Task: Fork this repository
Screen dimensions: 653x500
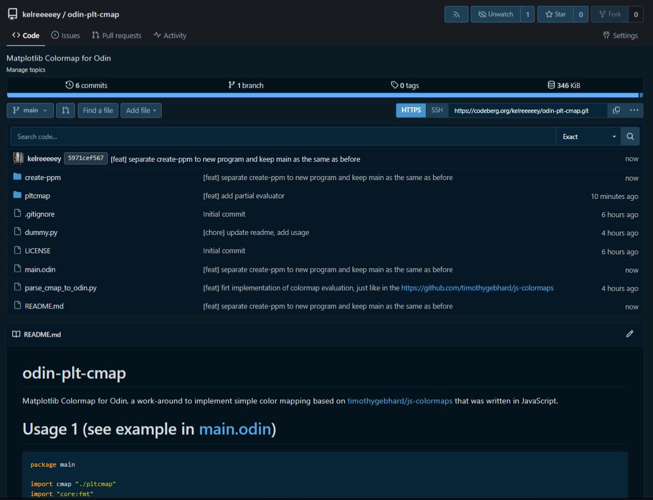Action: 610,14
